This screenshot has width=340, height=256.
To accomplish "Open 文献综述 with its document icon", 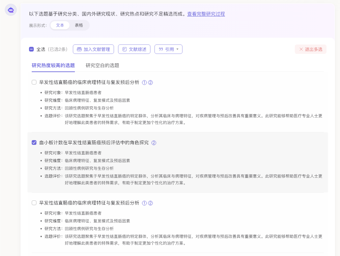I will tap(124, 49).
